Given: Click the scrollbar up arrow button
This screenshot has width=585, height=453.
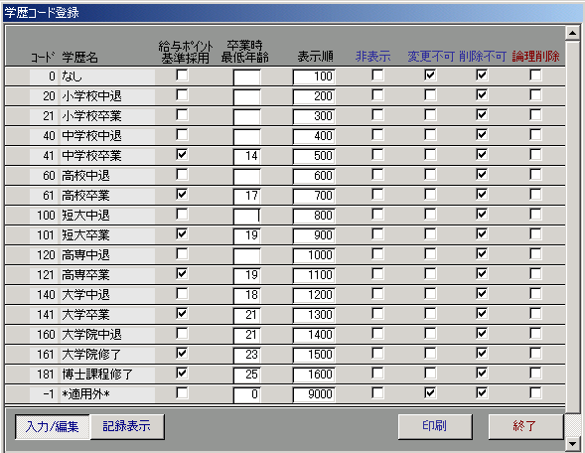Looking at the screenshot, I should point(572,33).
